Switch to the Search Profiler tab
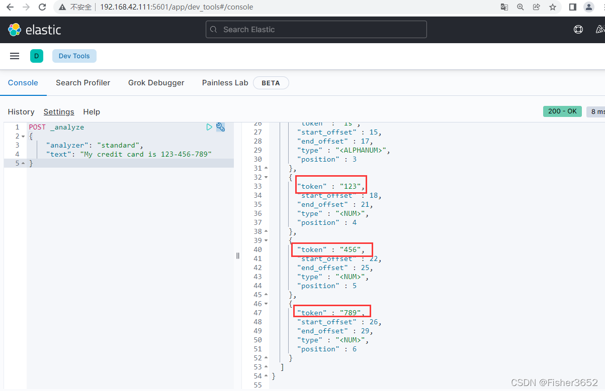Viewport: 605px width, 391px height. 83,83
